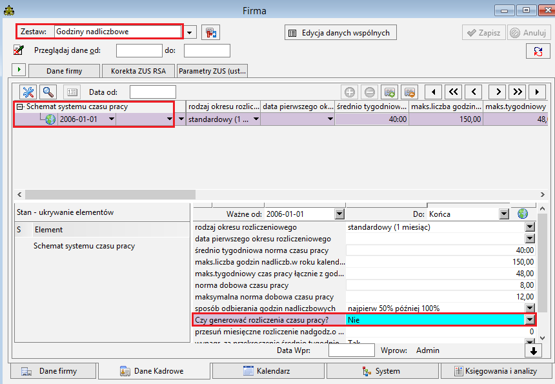
Task: Open the Księgowania i analizy section
Action: 496,371
